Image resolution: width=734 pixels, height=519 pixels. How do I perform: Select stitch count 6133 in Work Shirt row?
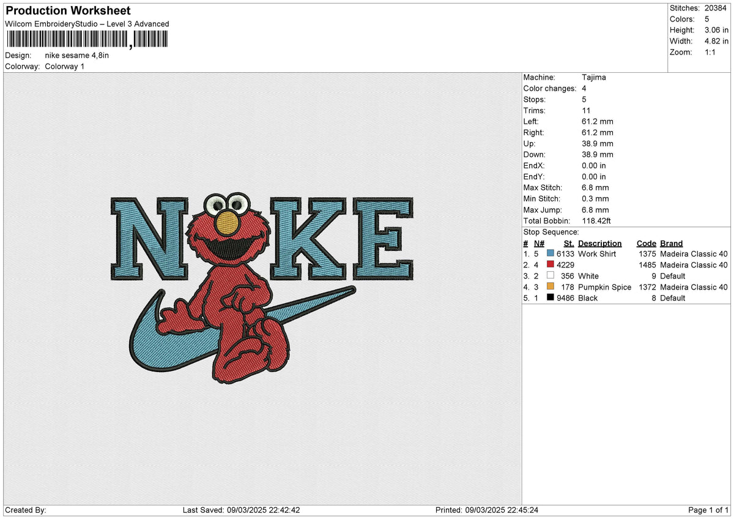click(x=565, y=253)
